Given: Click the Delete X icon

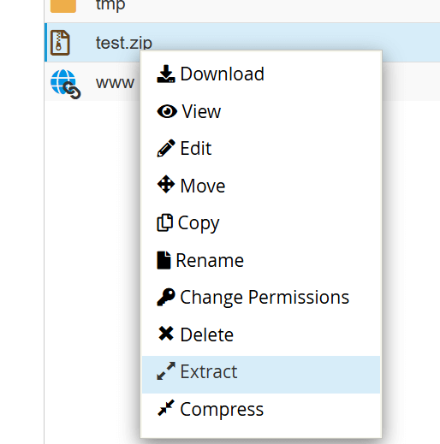Looking at the screenshot, I should (x=166, y=334).
